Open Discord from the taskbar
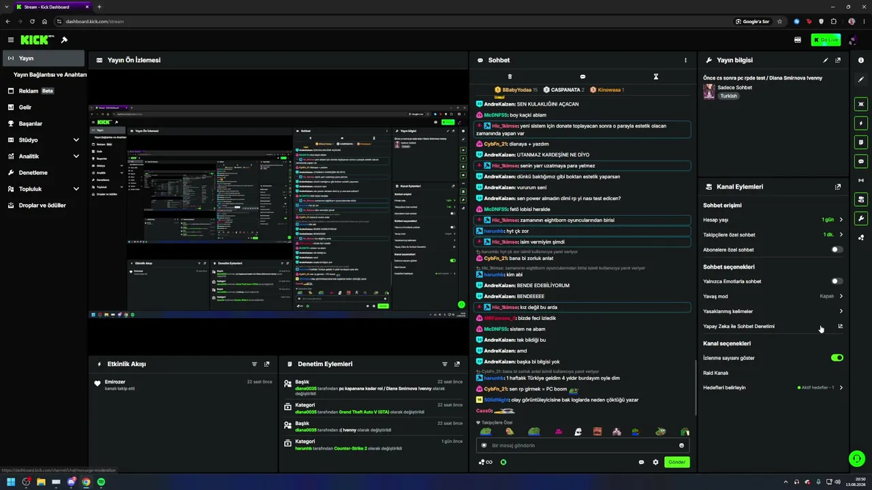The image size is (872, 490). pos(72,482)
